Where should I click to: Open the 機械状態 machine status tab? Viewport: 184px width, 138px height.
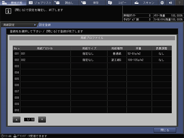coord(13,2)
